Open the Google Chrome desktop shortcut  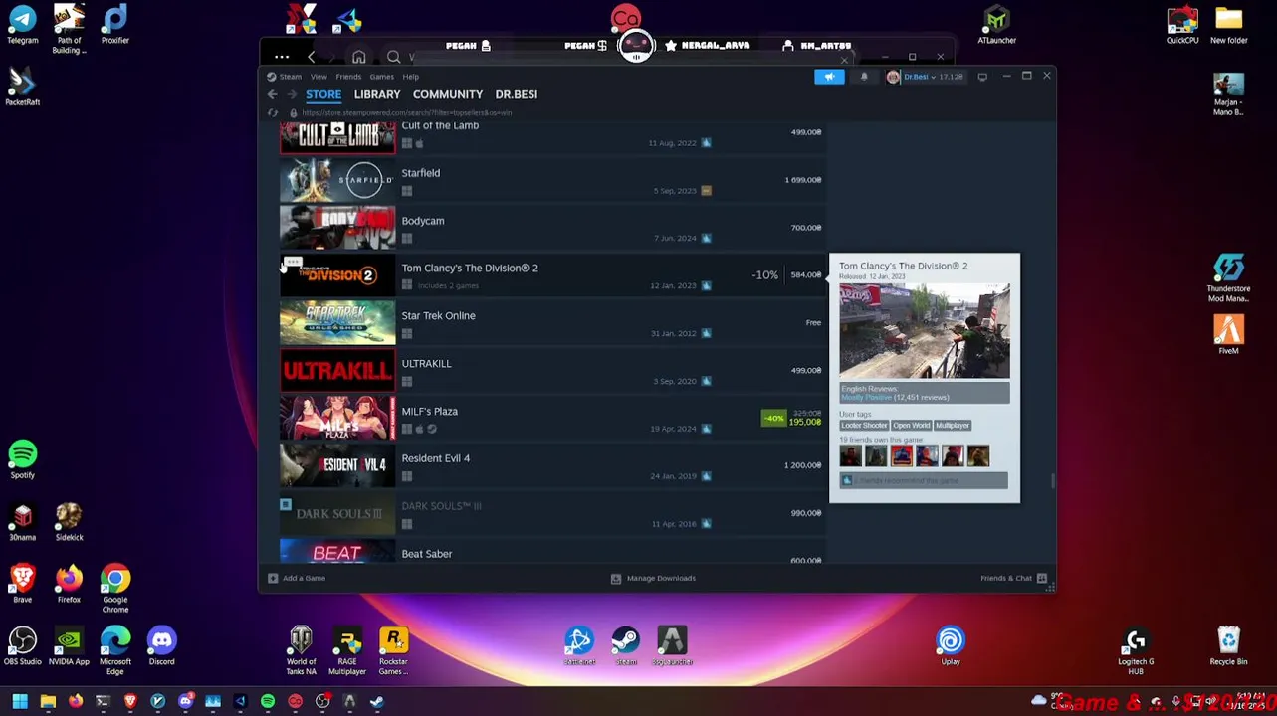pos(114,588)
